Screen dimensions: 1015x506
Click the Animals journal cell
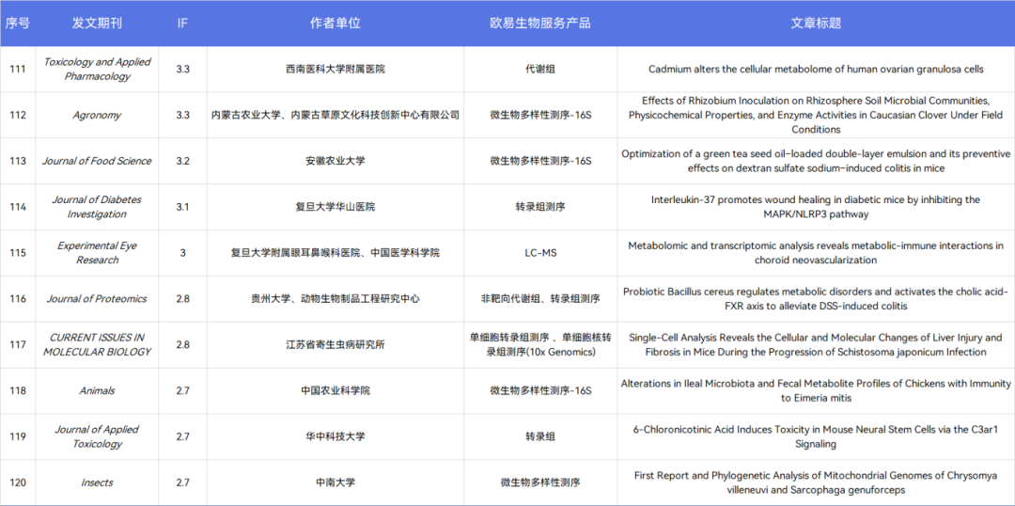click(x=97, y=391)
